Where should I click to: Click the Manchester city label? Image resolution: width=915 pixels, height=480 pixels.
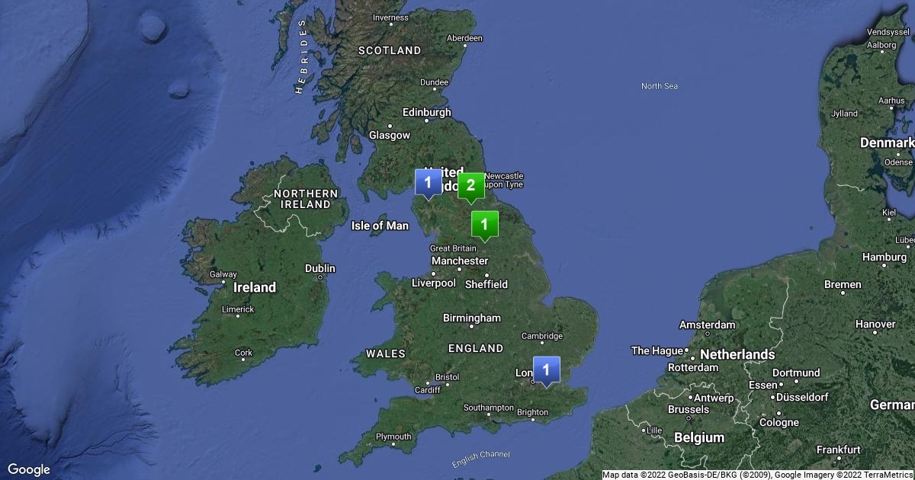(x=460, y=261)
